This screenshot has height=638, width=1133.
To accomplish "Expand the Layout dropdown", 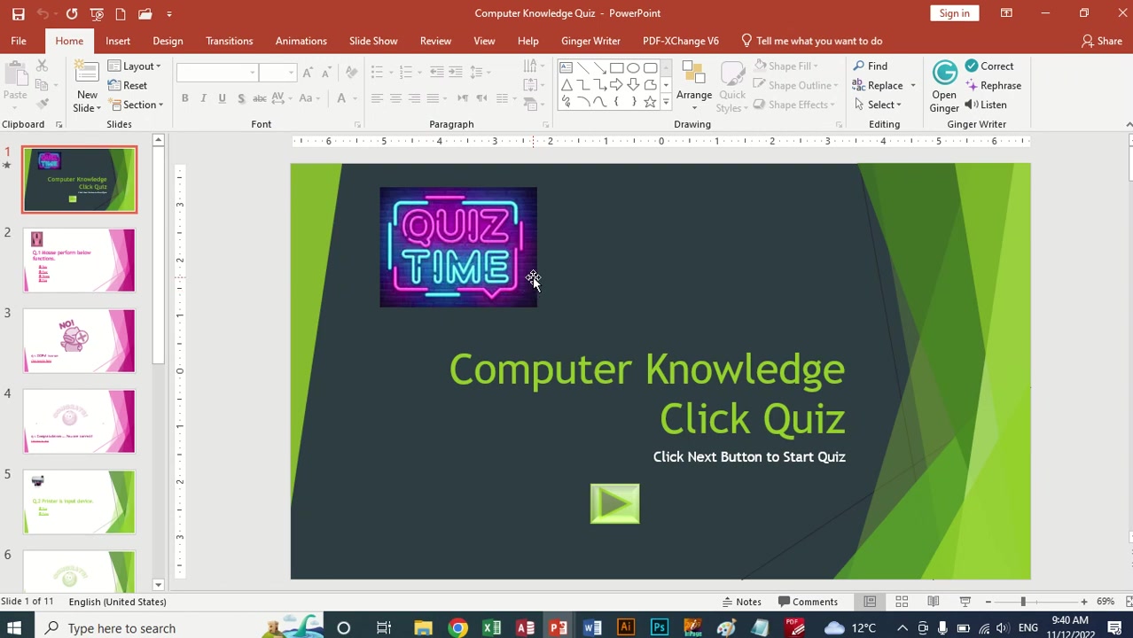I will coord(135,66).
